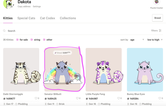Image resolution: width=166 pixels, height=106 pixels.
Task: Click the filters expander label
Action: point(154,31)
